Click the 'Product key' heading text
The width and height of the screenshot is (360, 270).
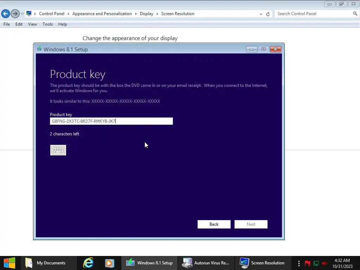(x=78, y=75)
